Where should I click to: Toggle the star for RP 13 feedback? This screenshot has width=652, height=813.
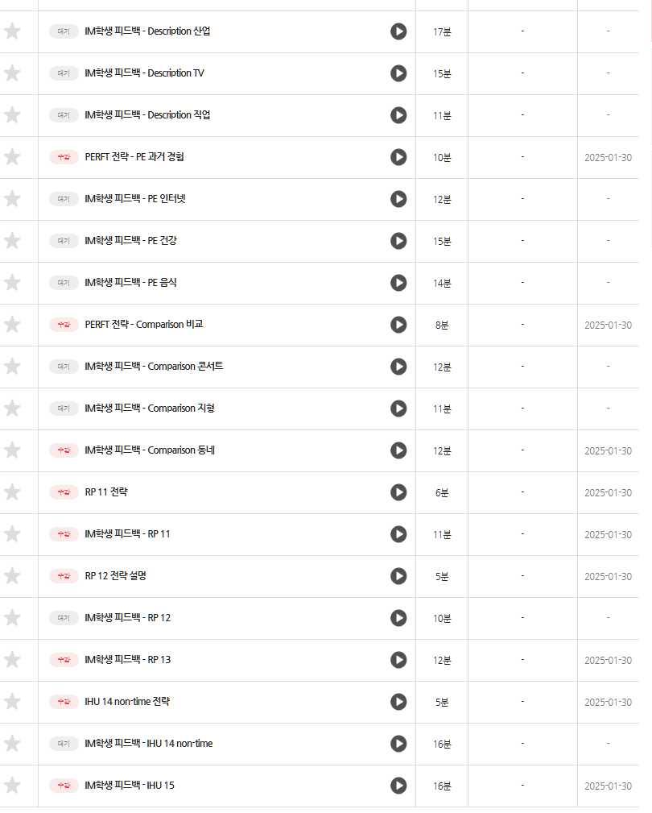12,660
